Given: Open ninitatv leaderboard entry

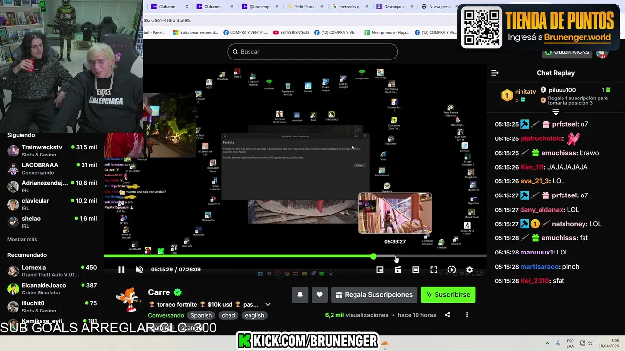Looking at the screenshot, I should pyautogui.click(x=520, y=95).
